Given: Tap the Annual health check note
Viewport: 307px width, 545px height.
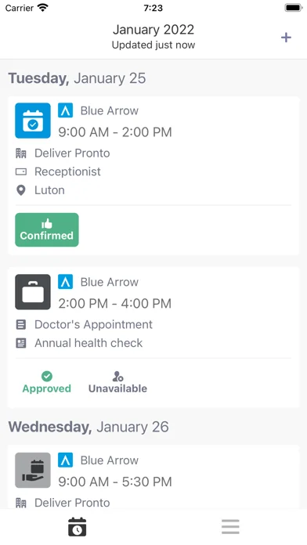Looking at the screenshot, I should point(88,343).
